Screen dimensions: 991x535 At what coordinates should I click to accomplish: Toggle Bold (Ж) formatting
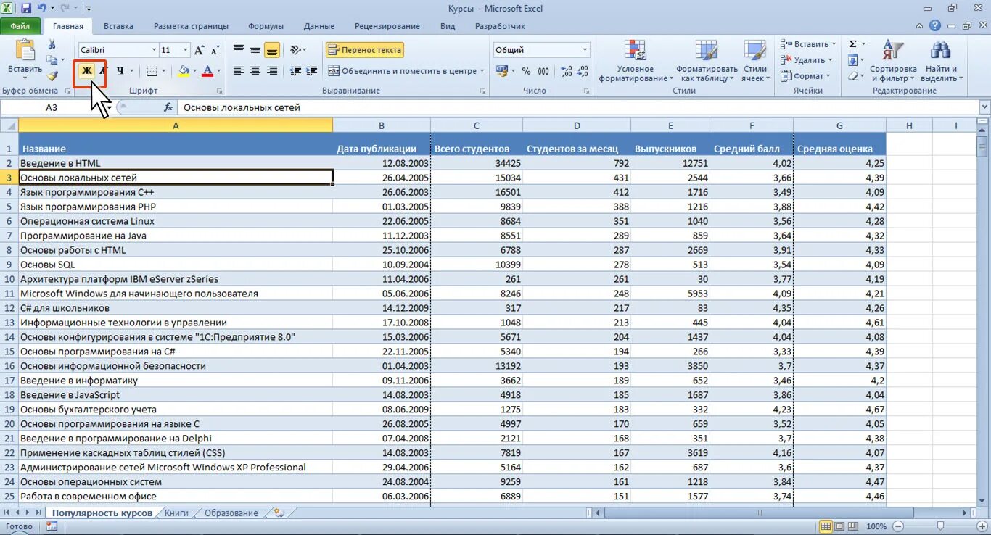[x=86, y=71]
